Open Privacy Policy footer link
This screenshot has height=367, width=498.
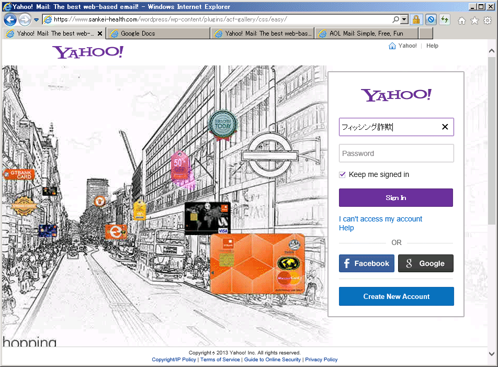pyautogui.click(x=321, y=359)
